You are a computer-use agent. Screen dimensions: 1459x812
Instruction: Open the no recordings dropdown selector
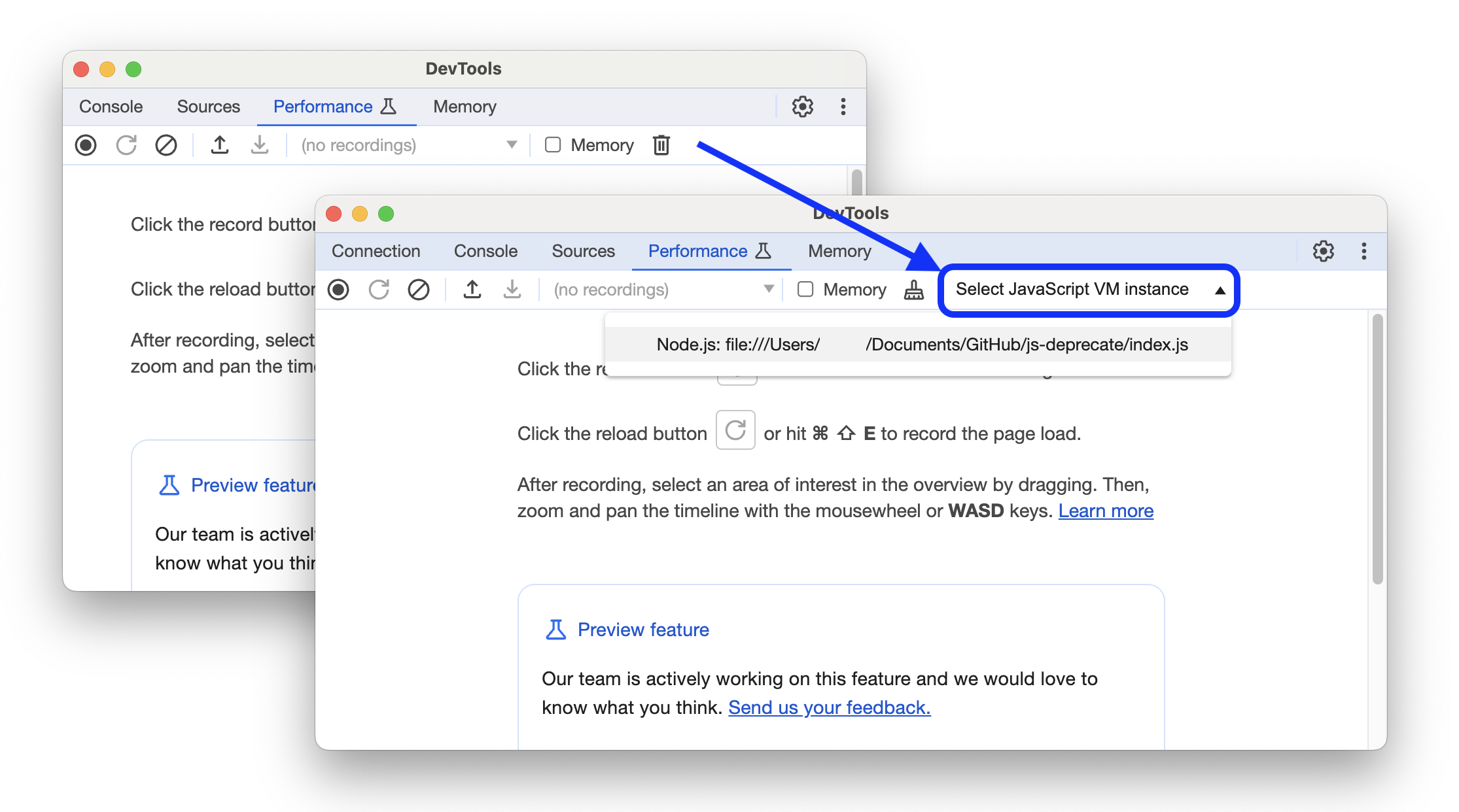coord(765,290)
